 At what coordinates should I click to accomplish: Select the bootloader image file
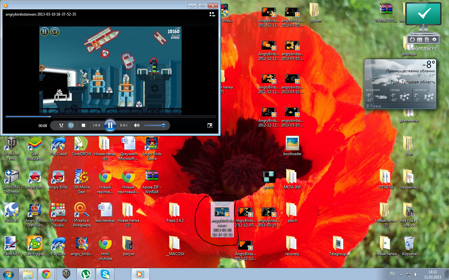292,146
